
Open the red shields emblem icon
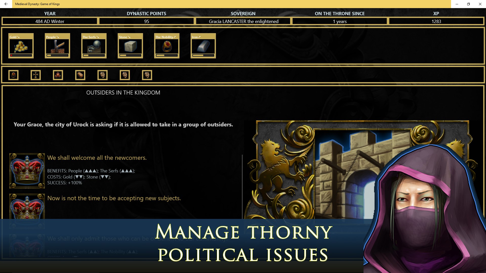[58, 75]
